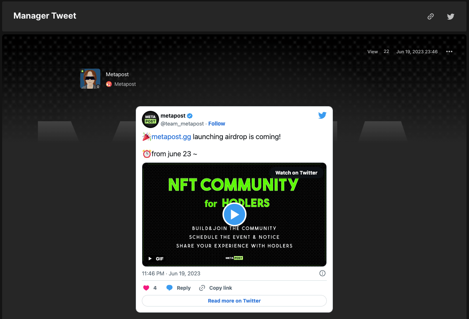Click the tweet info icon
The height and width of the screenshot is (319, 469).
click(x=322, y=273)
